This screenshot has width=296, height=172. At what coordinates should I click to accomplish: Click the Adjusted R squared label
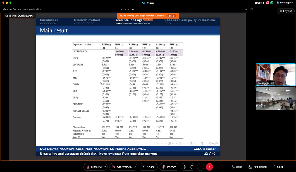click(82, 130)
